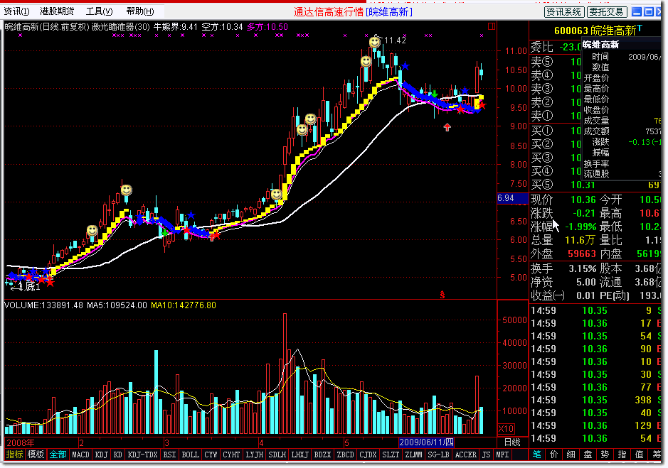This screenshot has width=668, height=468.
Task: Open the 港股期货 menu
Action: tap(57, 11)
